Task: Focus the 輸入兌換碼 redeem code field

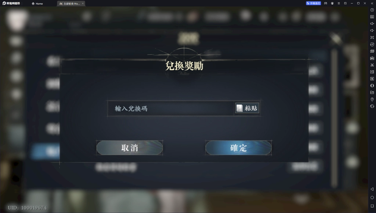Action: [171, 109]
